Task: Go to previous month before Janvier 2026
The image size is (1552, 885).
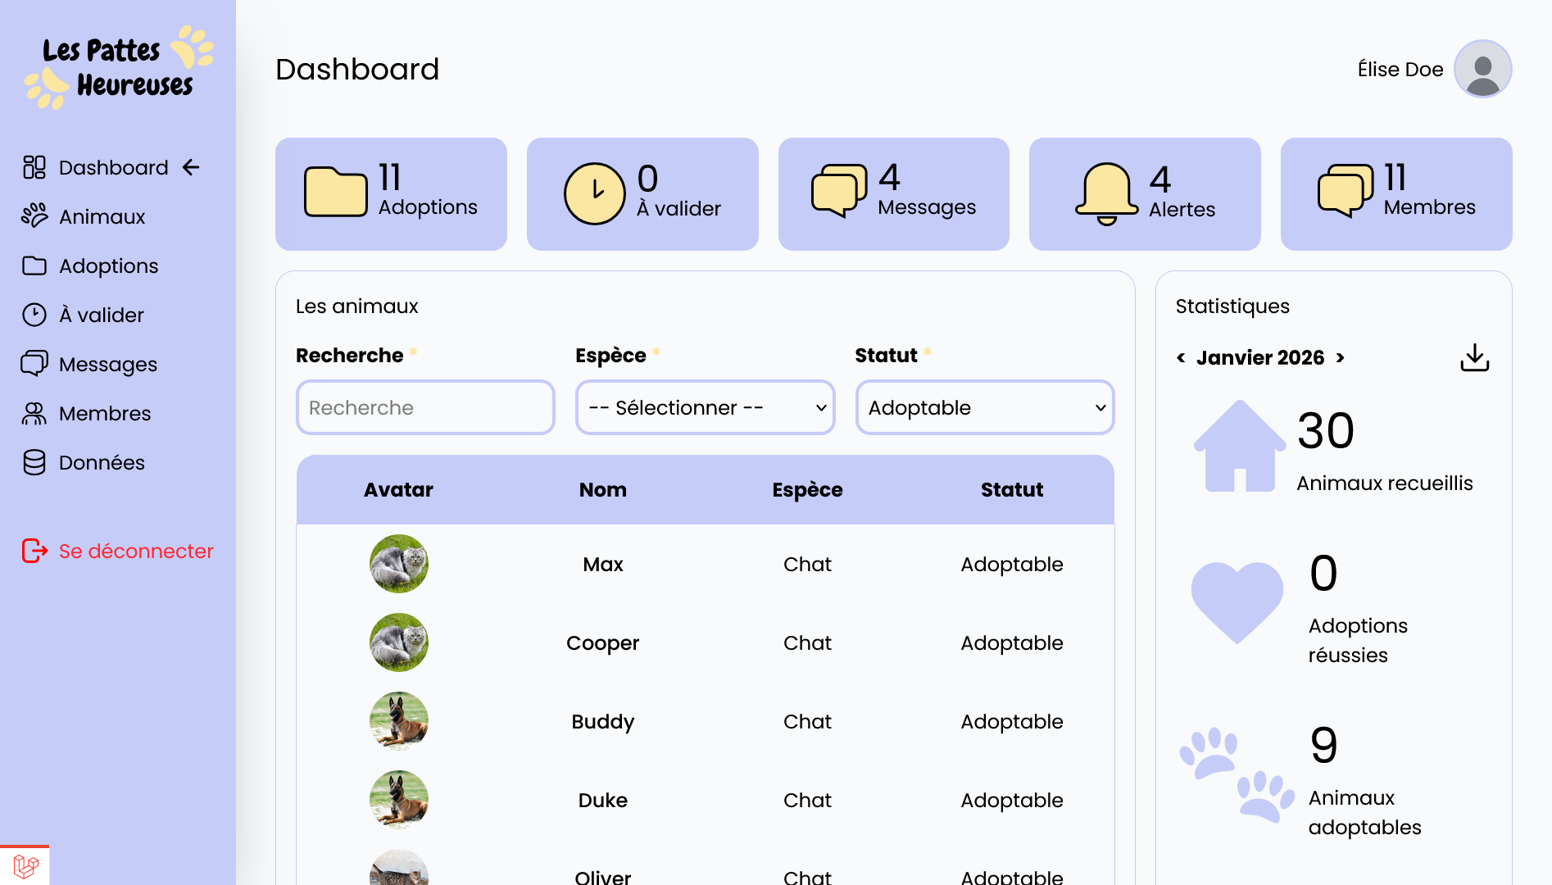Action: 1181,357
